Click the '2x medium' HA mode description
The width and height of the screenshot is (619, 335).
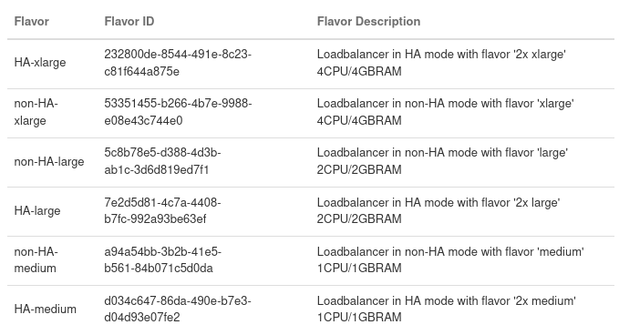click(447, 309)
